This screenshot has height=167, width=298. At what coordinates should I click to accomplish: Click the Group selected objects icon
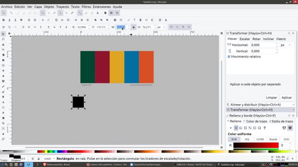(115, 20)
